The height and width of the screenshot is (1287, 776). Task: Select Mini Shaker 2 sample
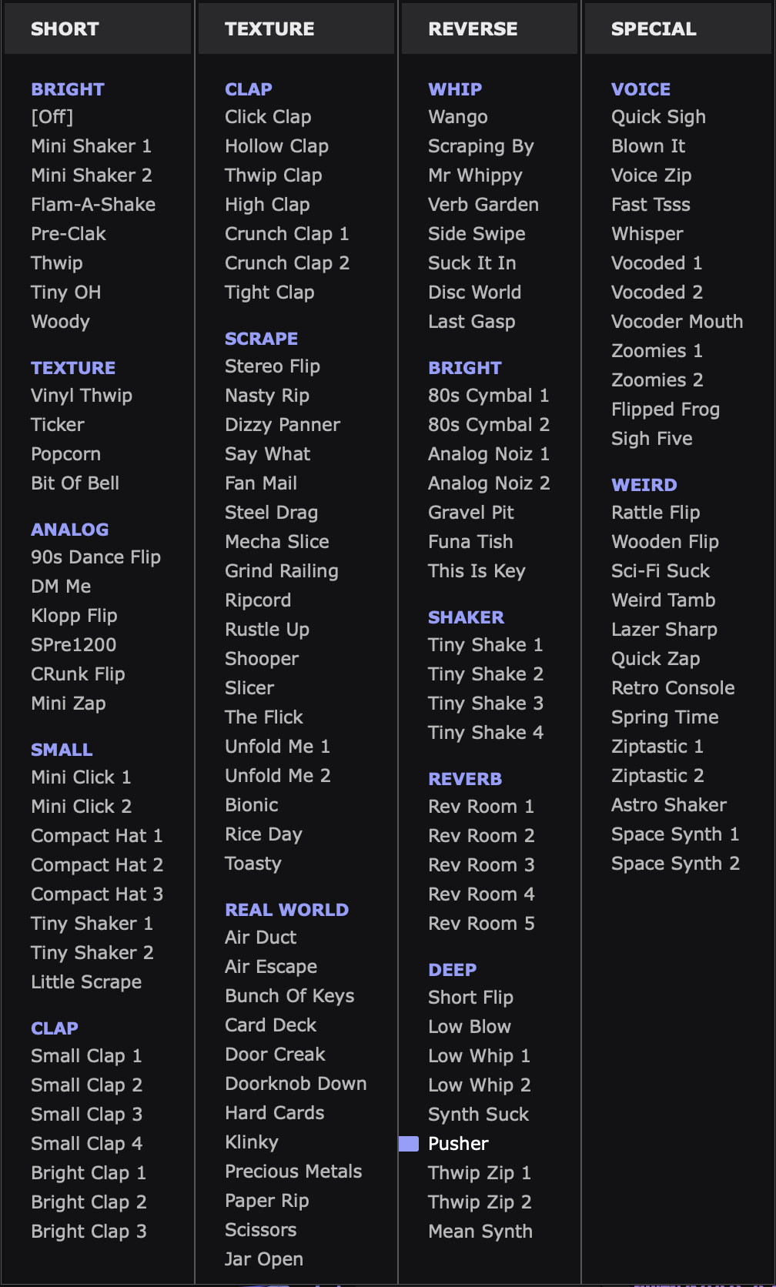[x=92, y=175]
